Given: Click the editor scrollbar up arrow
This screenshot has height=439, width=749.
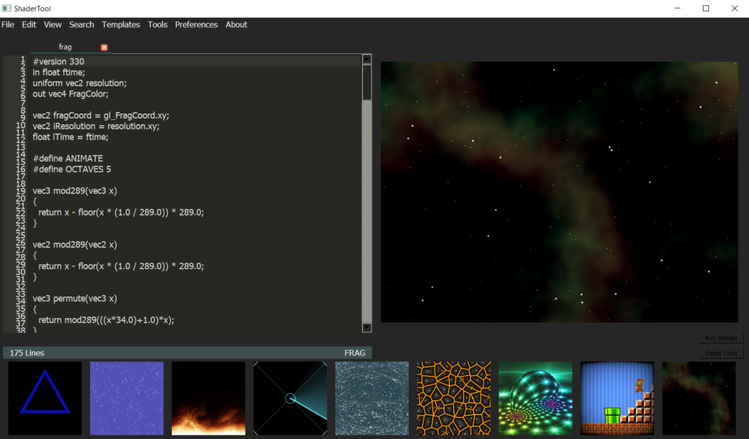Looking at the screenshot, I should (x=366, y=59).
